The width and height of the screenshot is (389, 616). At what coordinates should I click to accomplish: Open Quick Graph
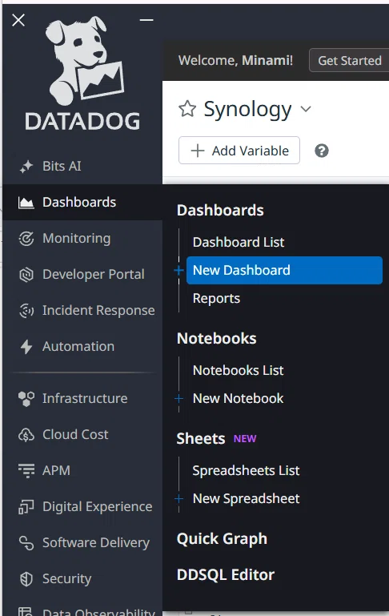coord(222,539)
